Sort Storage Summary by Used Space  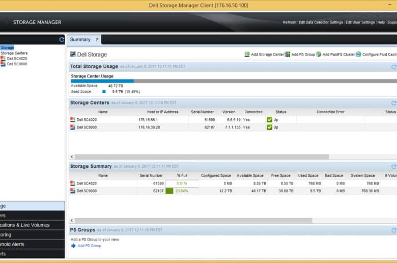coord(308,175)
